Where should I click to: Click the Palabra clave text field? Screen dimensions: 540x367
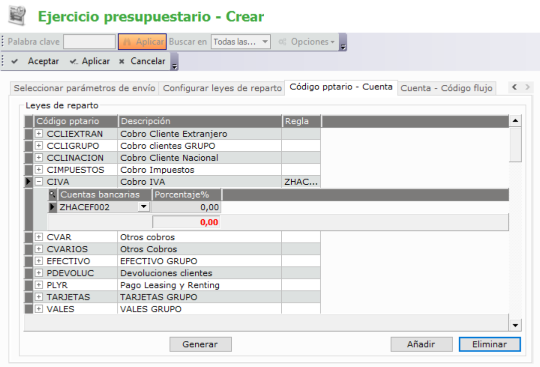click(x=89, y=42)
